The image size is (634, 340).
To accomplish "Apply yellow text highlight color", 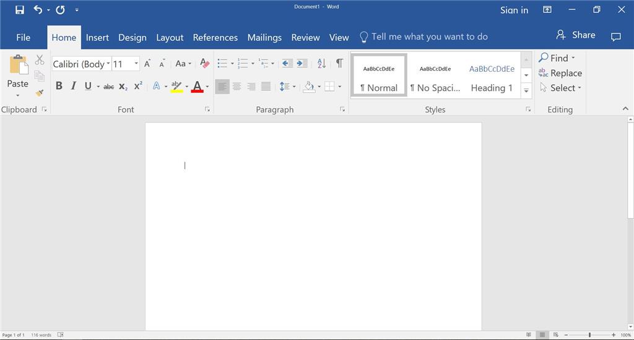I will click(x=176, y=87).
